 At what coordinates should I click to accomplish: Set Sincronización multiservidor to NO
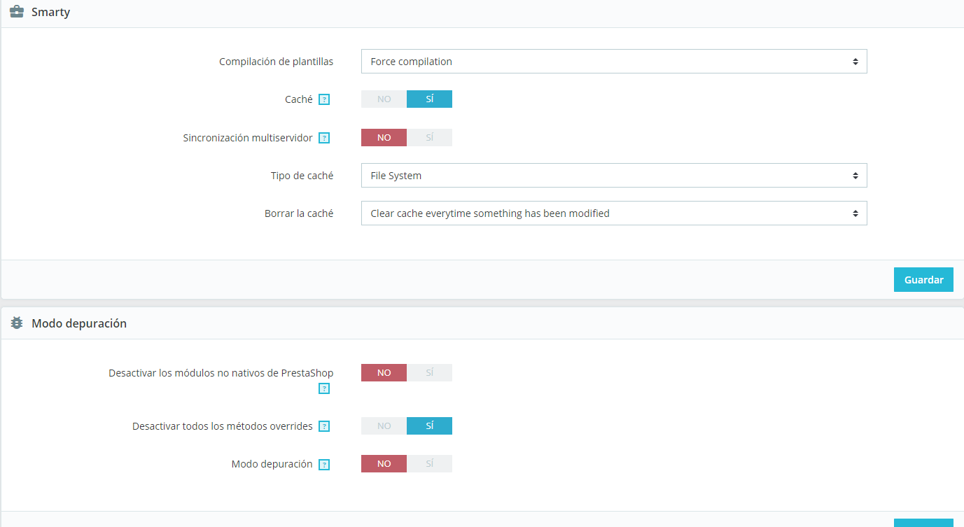384,137
